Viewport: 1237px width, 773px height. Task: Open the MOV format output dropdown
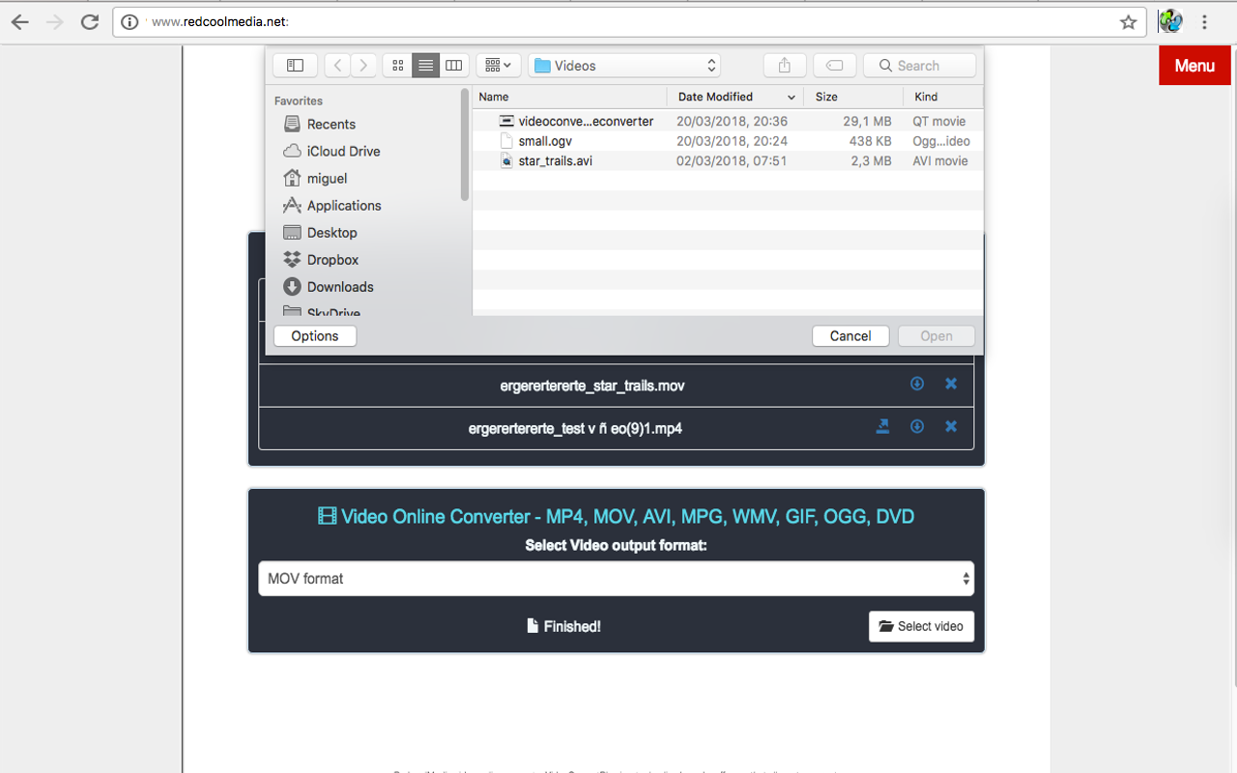point(616,579)
